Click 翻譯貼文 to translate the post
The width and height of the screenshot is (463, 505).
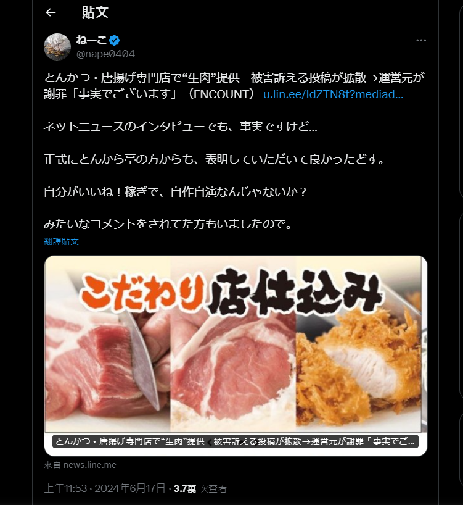(61, 241)
